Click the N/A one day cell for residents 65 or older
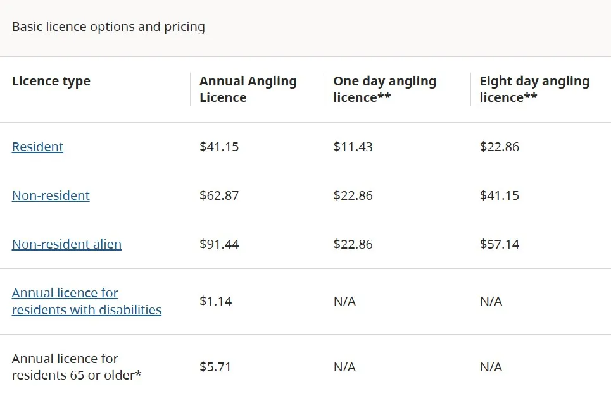611x396 pixels. coord(344,367)
